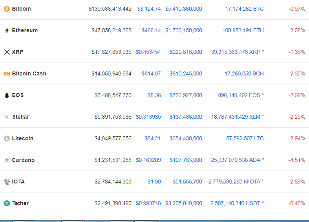Select XRP market cap $17,827,853,935
This screenshot has height=222, width=309.
112,52
